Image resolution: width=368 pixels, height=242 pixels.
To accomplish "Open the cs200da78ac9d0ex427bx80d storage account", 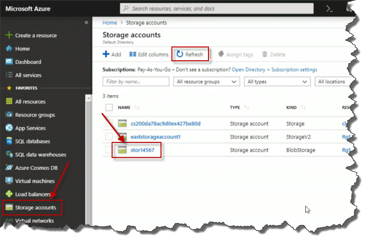I will click(x=165, y=123).
